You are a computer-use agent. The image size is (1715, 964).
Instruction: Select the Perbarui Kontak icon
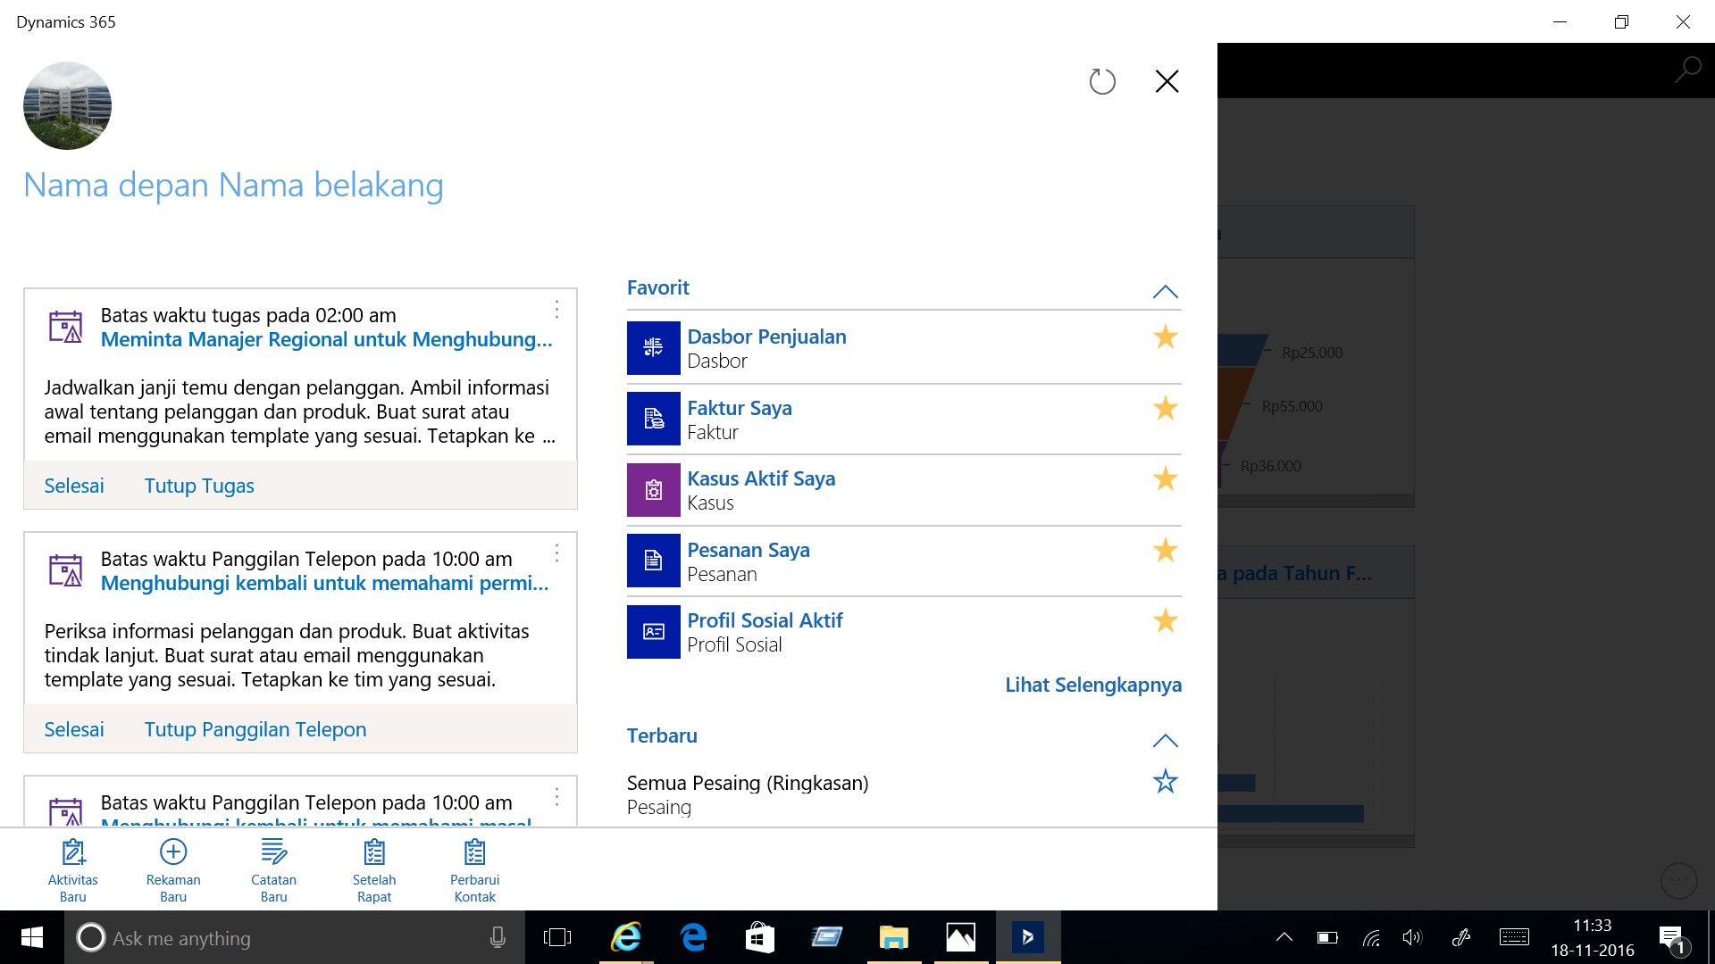[x=474, y=853]
